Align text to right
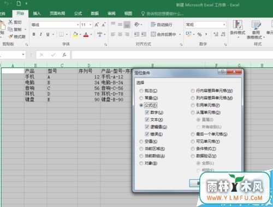The width and height of the screenshot is (273, 207). pos(127,34)
